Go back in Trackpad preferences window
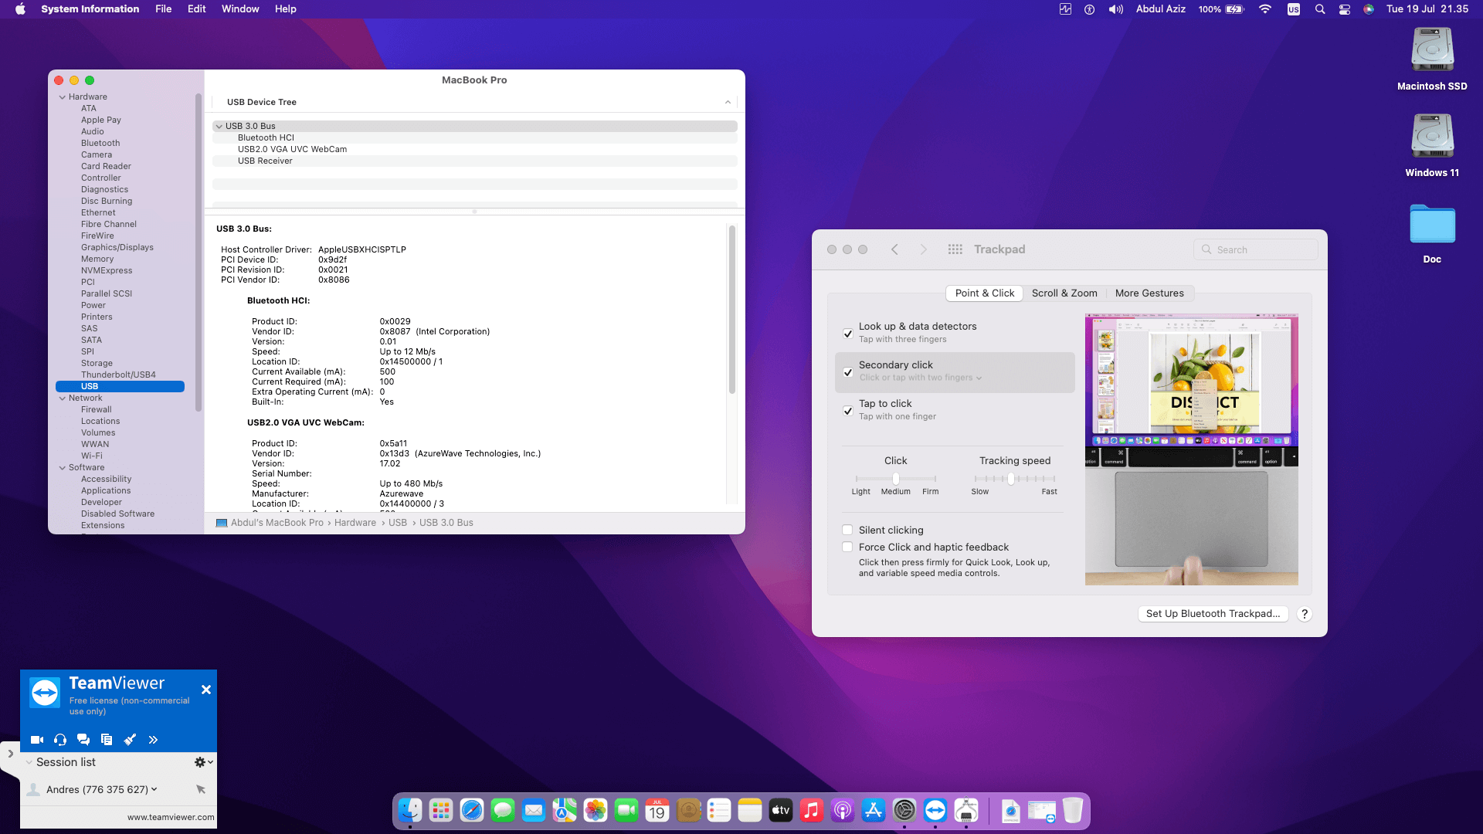This screenshot has height=834, width=1483. tap(894, 249)
